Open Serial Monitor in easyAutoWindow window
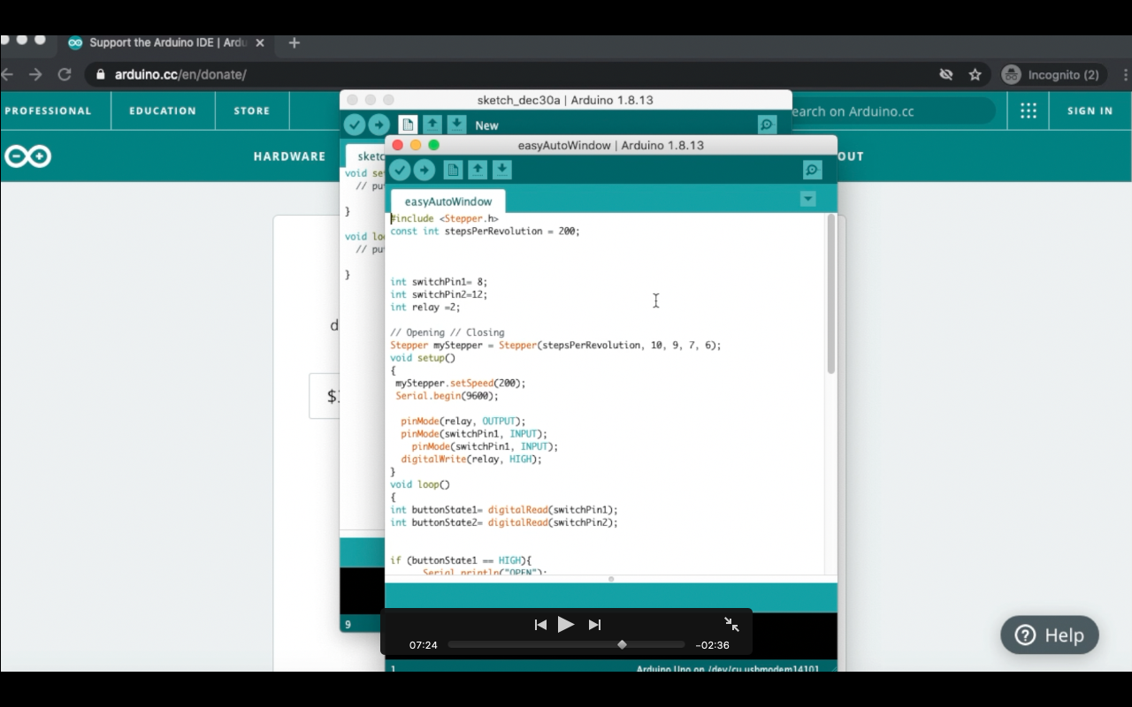Image resolution: width=1132 pixels, height=707 pixels. coord(812,170)
